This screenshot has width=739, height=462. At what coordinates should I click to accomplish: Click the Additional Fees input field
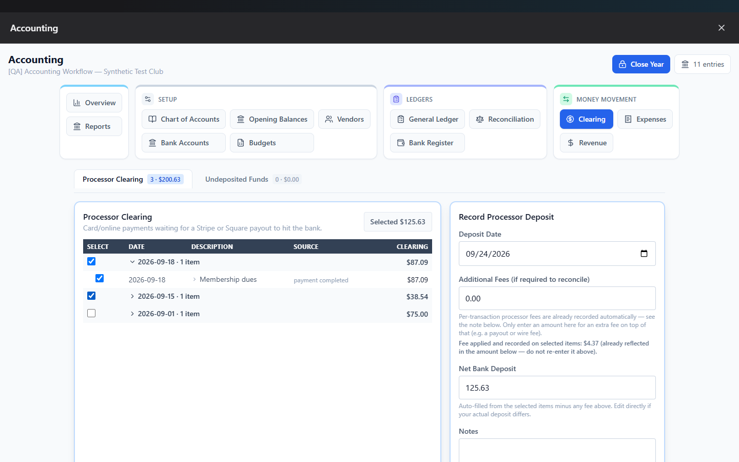tap(557, 298)
